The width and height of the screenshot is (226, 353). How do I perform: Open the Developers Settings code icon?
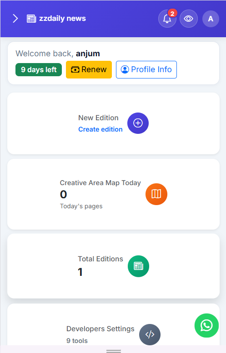click(150, 334)
